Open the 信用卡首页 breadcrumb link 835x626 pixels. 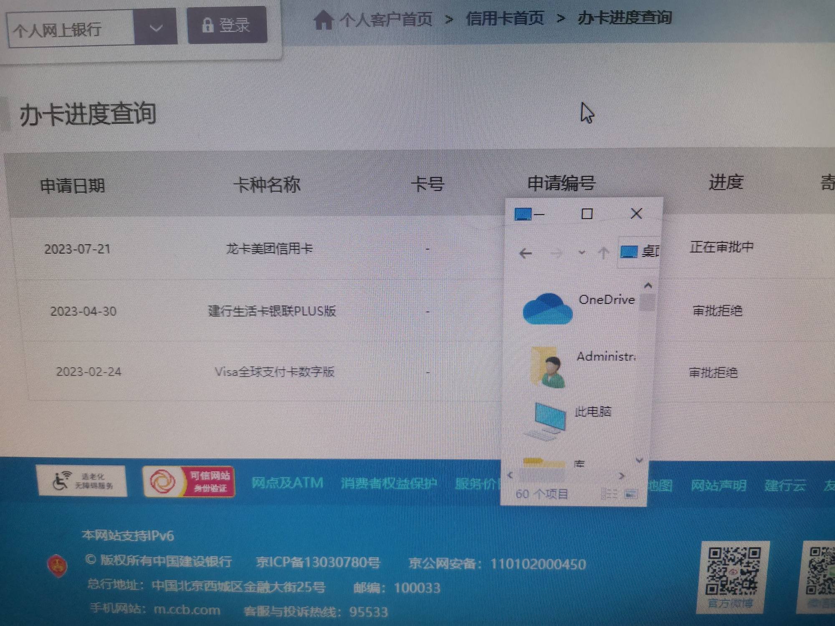(x=505, y=18)
